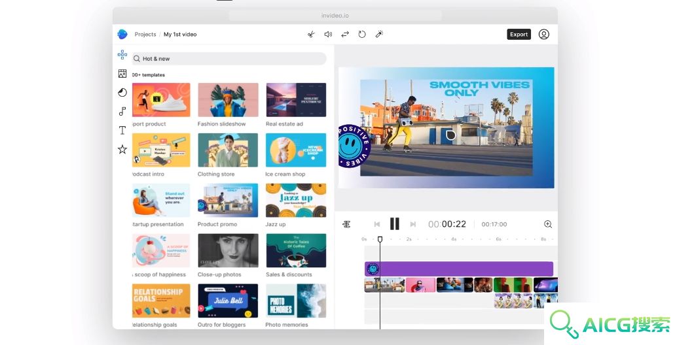Image resolution: width=675 pixels, height=345 pixels.
Task: Click the Jazz up label text
Action: [276, 224]
